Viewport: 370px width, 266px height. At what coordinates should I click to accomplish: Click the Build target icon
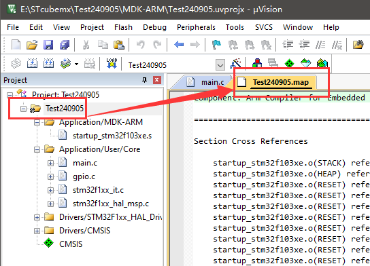click(32, 64)
